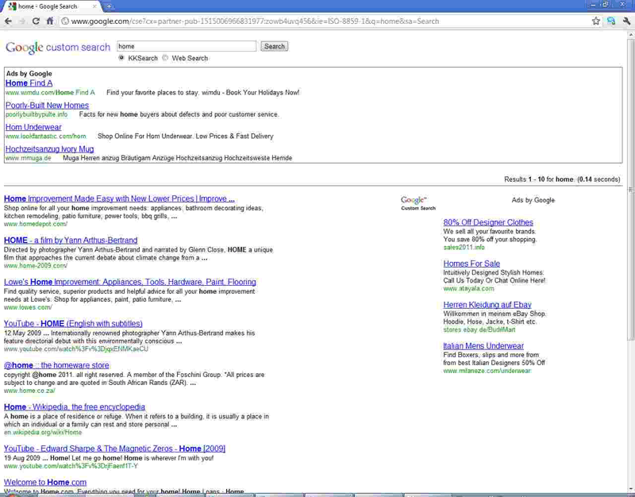The height and width of the screenshot is (497, 635).
Task: Select the KKSearch radio option
Action: coord(121,58)
